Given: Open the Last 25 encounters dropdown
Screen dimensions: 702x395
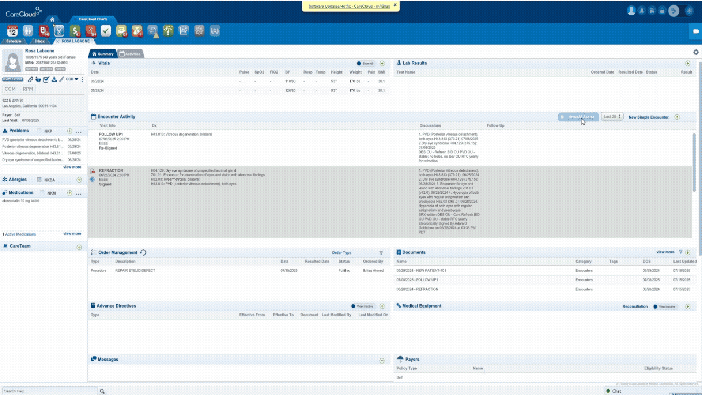Looking at the screenshot, I should [612, 117].
